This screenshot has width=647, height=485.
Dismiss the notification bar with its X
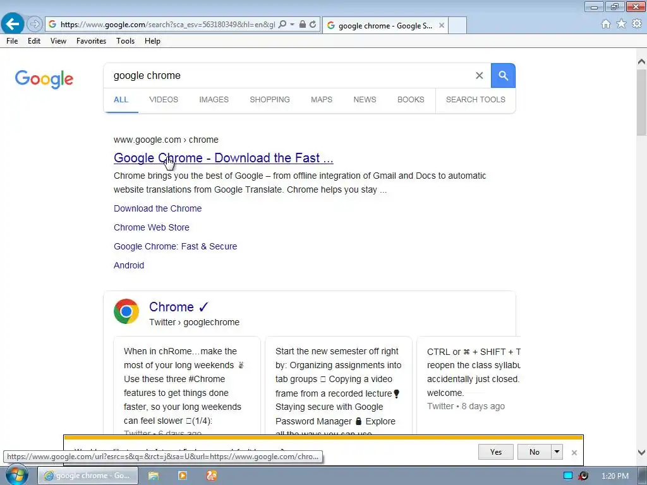(x=574, y=453)
